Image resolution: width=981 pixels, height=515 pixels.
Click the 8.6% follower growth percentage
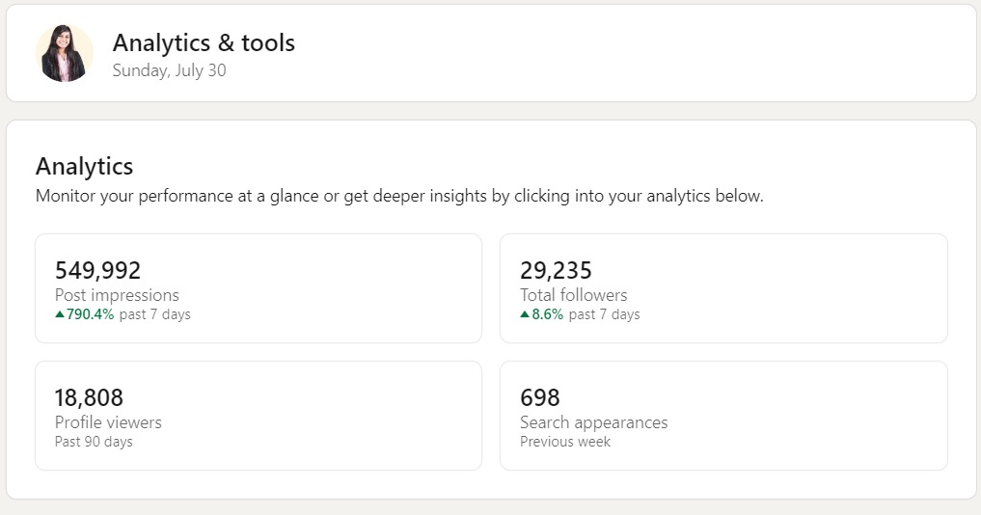(548, 314)
